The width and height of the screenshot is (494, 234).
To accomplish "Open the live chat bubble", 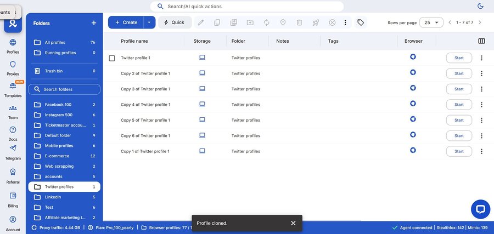I will click(x=480, y=209).
